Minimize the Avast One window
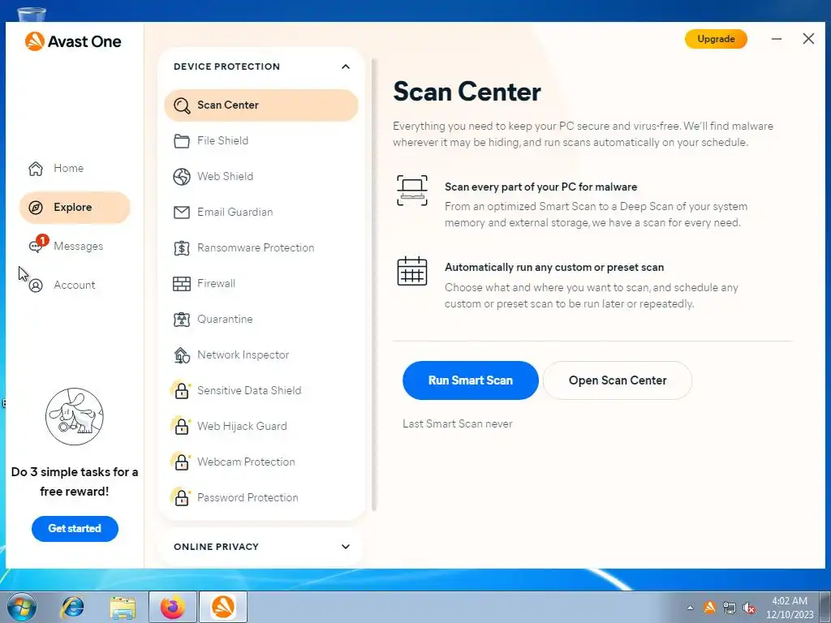The height and width of the screenshot is (623, 831). point(777,39)
